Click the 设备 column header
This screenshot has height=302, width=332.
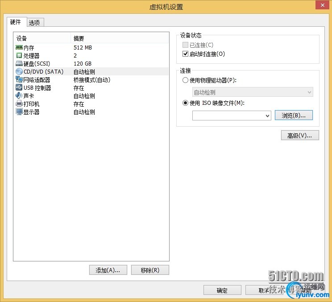click(42, 38)
